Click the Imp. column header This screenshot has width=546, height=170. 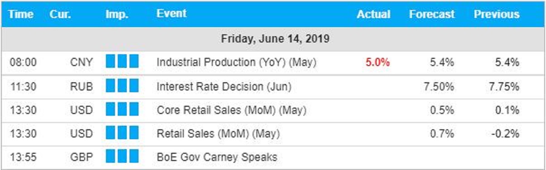click(118, 14)
